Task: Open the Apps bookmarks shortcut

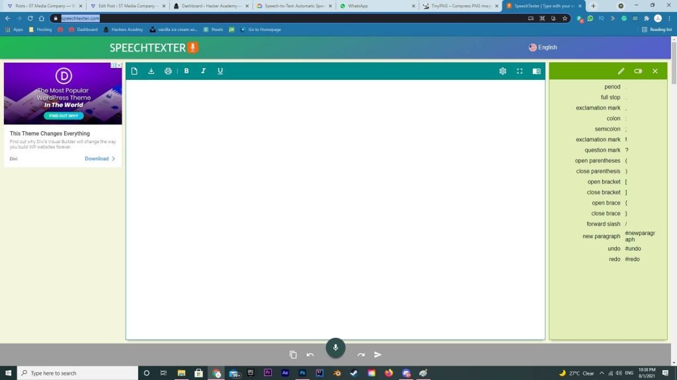Action: pyautogui.click(x=15, y=30)
